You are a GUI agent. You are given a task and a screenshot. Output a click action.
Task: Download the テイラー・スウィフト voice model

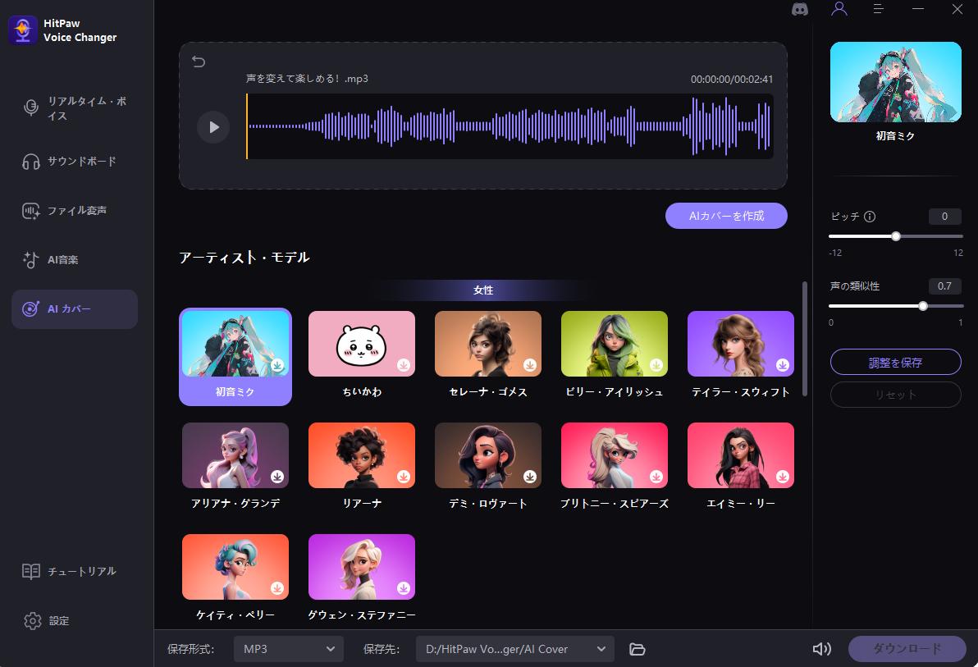coord(783,365)
